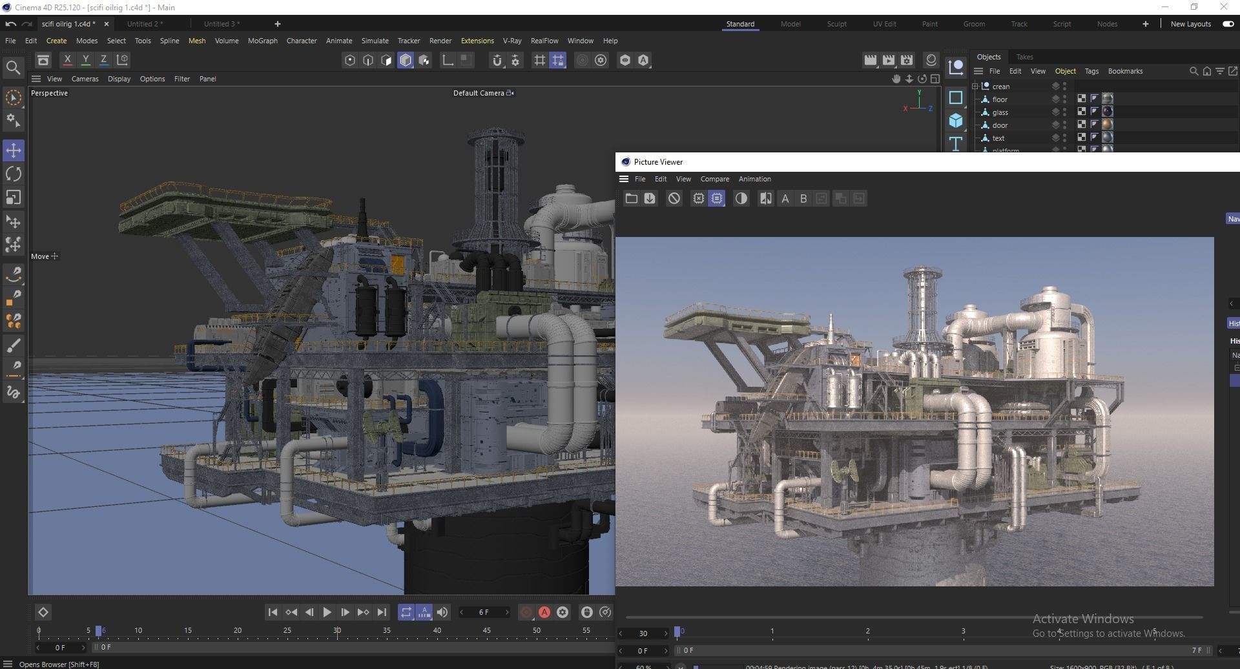Click the Cube primitive icon
Image resolution: width=1240 pixels, height=669 pixels.
956,121
